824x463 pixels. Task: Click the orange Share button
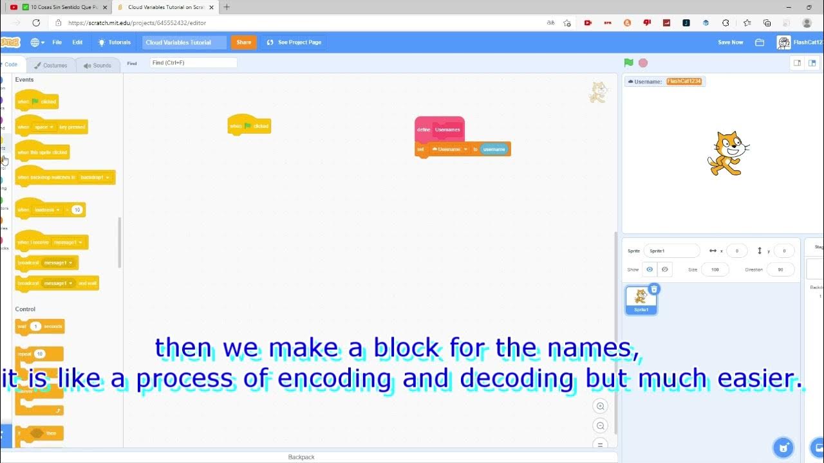pyautogui.click(x=243, y=42)
